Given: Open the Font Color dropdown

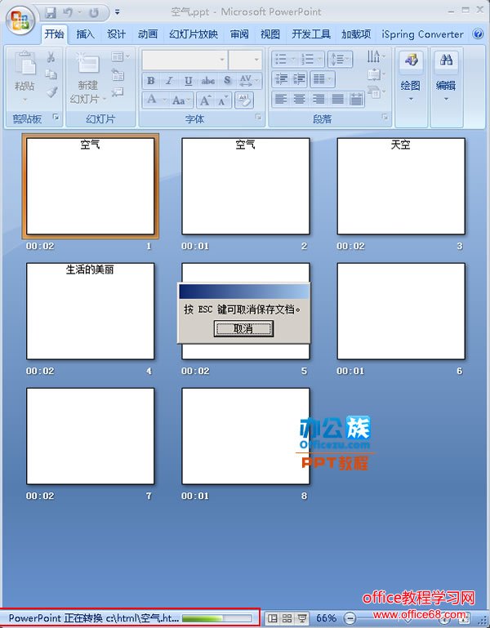Looking at the screenshot, I should pos(154,100).
